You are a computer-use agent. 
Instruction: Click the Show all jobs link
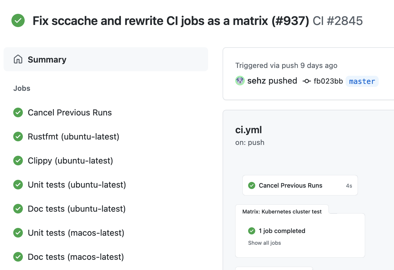tap(264, 243)
